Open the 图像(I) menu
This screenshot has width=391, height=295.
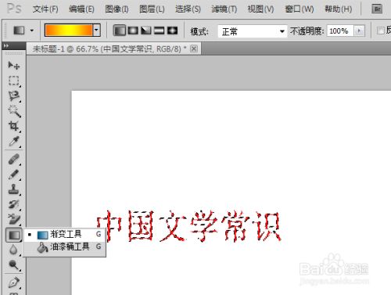pyautogui.click(x=117, y=9)
